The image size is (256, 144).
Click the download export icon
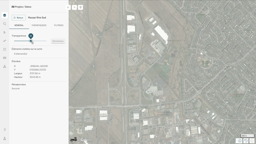click(5, 66)
